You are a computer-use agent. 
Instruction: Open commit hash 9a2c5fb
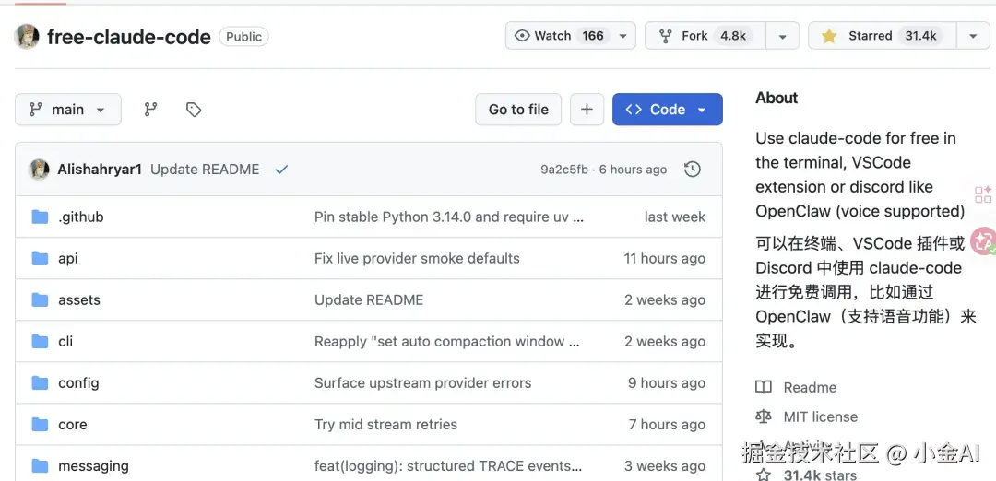click(564, 170)
